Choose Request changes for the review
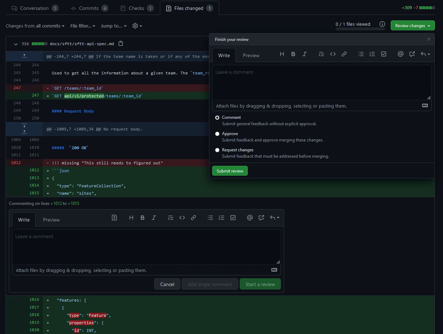Viewport: 443px width, 334px height. point(217,150)
